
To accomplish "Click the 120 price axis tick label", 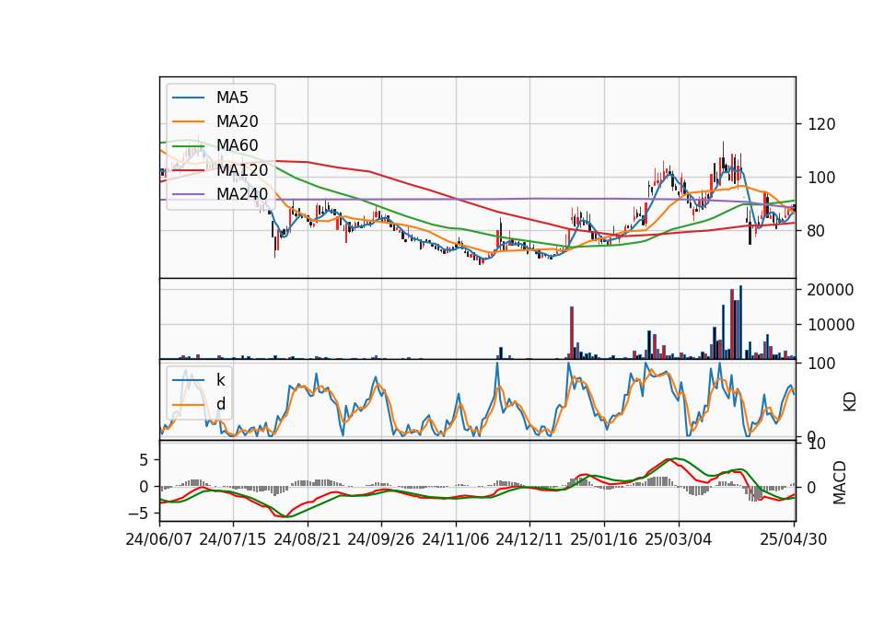I will click(821, 124).
